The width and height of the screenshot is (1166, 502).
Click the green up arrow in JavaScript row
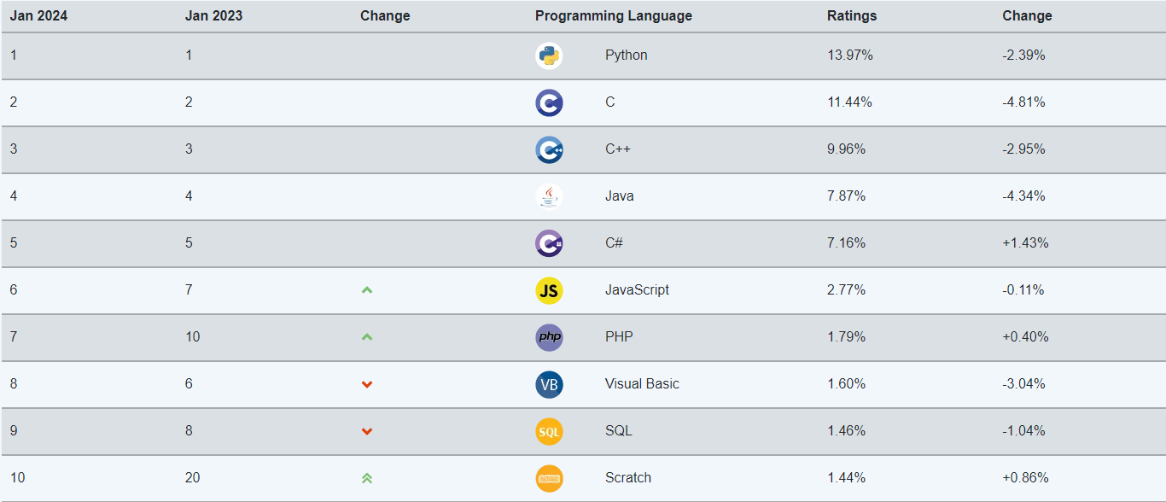367,290
